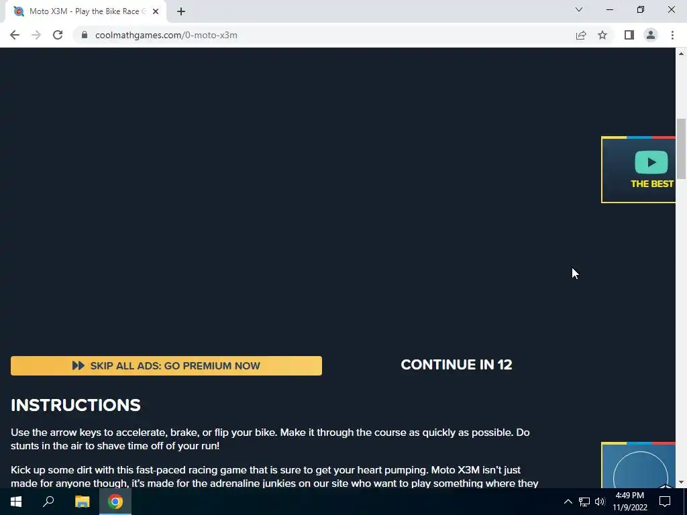Open the notifications action center
Screen dimensions: 687x515
pos(665,502)
